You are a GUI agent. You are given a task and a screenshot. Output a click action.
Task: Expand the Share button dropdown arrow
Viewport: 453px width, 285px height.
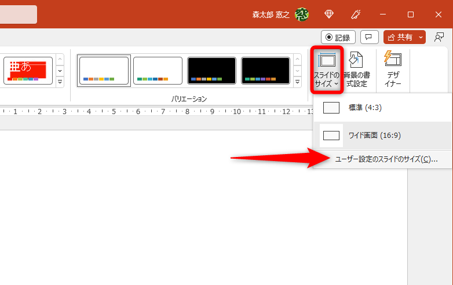coord(421,37)
